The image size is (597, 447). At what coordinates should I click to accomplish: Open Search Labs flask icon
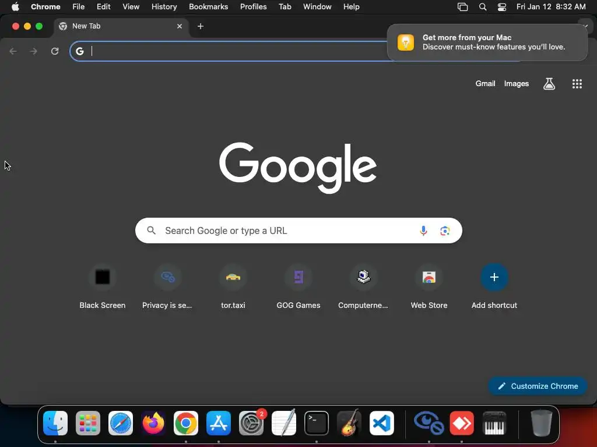[549, 84]
